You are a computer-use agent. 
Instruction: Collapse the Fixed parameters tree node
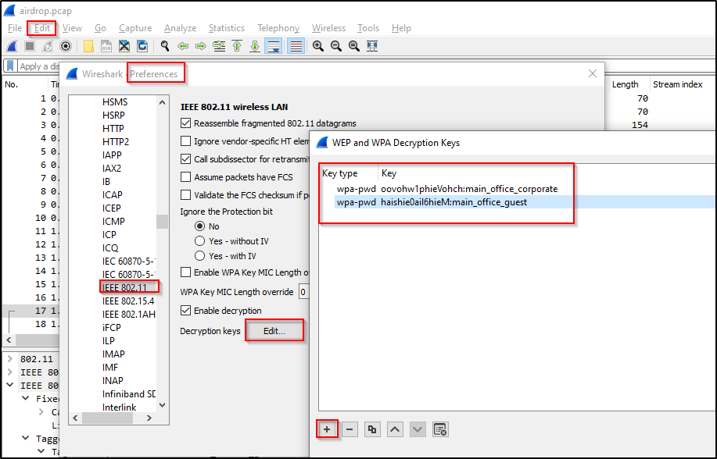click(x=24, y=398)
